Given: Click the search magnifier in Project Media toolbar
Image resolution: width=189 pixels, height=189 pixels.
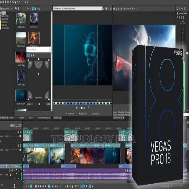Looking at the screenshot, I should point(39,9).
